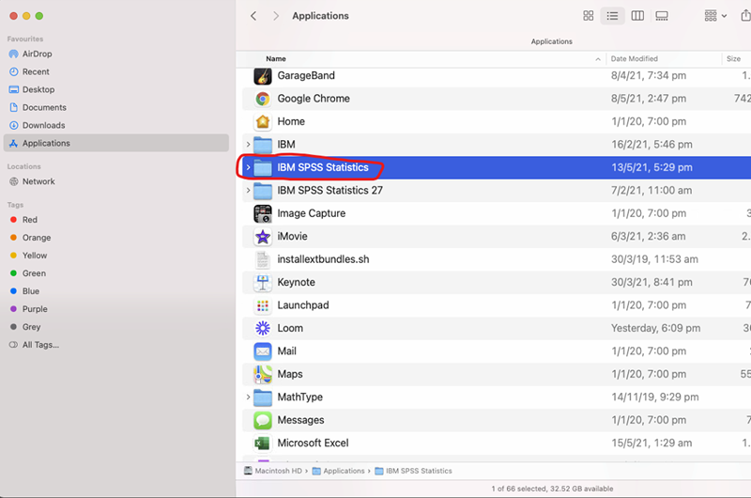751x498 pixels.
Task: Click the MathType folder icon
Action: click(x=263, y=397)
